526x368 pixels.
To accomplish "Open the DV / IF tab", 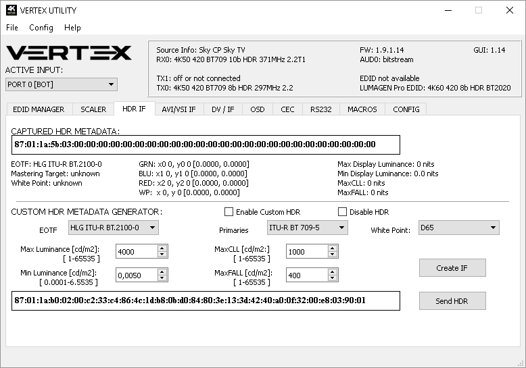I will (x=222, y=109).
